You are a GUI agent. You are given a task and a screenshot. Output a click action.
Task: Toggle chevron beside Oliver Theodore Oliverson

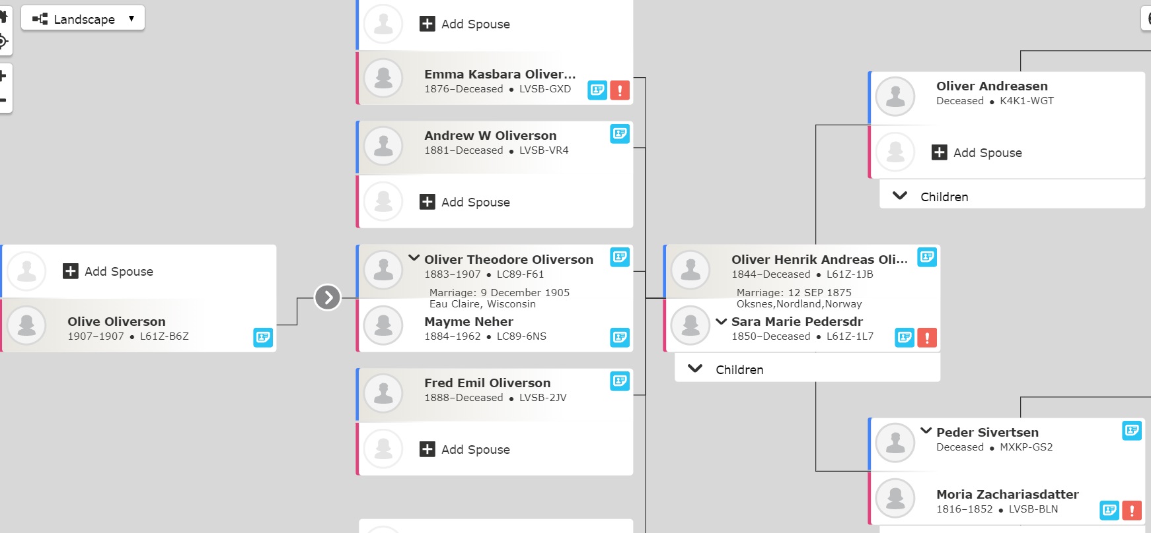[x=414, y=258]
